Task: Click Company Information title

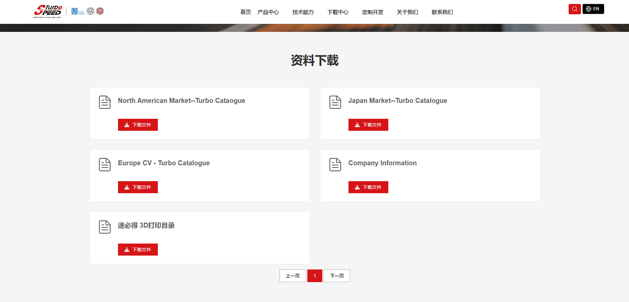Action: (x=382, y=163)
